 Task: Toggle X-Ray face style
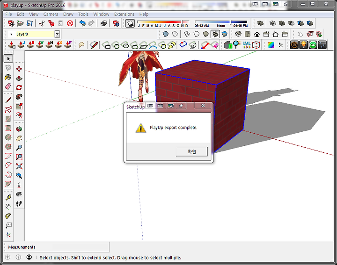point(166,34)
